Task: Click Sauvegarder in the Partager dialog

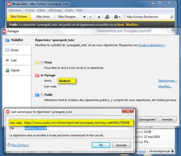Action: point(147,119)
